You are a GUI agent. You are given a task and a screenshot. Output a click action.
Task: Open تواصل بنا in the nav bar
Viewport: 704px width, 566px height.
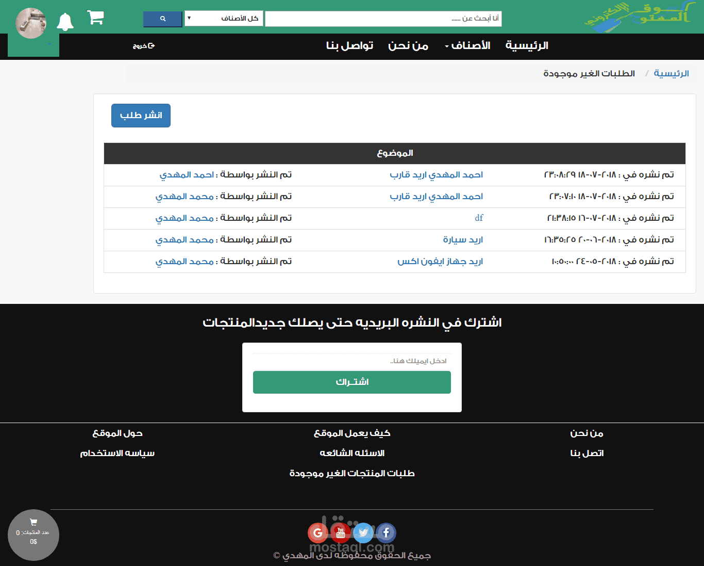(x=349, y=46)
